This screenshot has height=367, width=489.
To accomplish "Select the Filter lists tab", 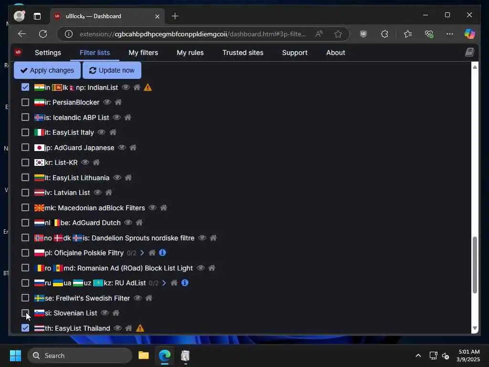I will point(95,53).
